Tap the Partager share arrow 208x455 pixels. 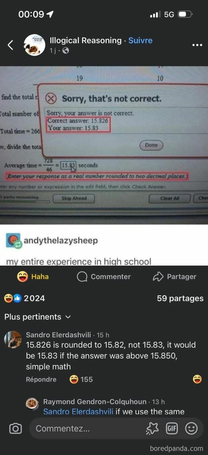[174, 277]
